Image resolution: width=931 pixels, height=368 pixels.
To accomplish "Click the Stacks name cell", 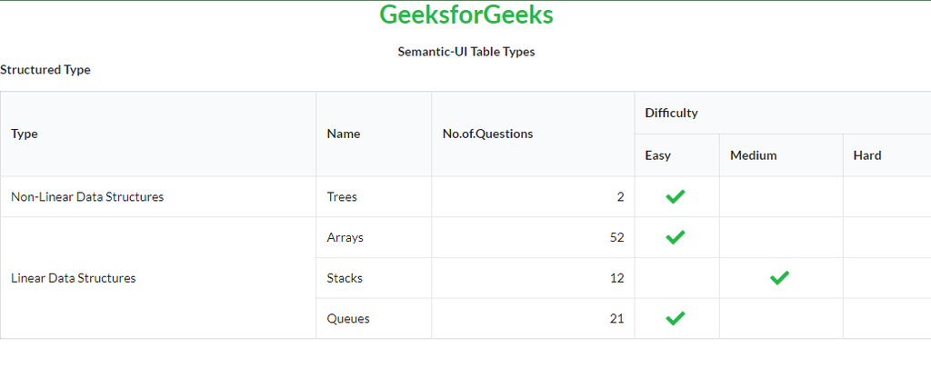I will pyautogui.click(x=345, y=278).
